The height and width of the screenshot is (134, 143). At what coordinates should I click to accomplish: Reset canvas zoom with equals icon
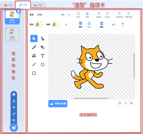pos(126,103)
